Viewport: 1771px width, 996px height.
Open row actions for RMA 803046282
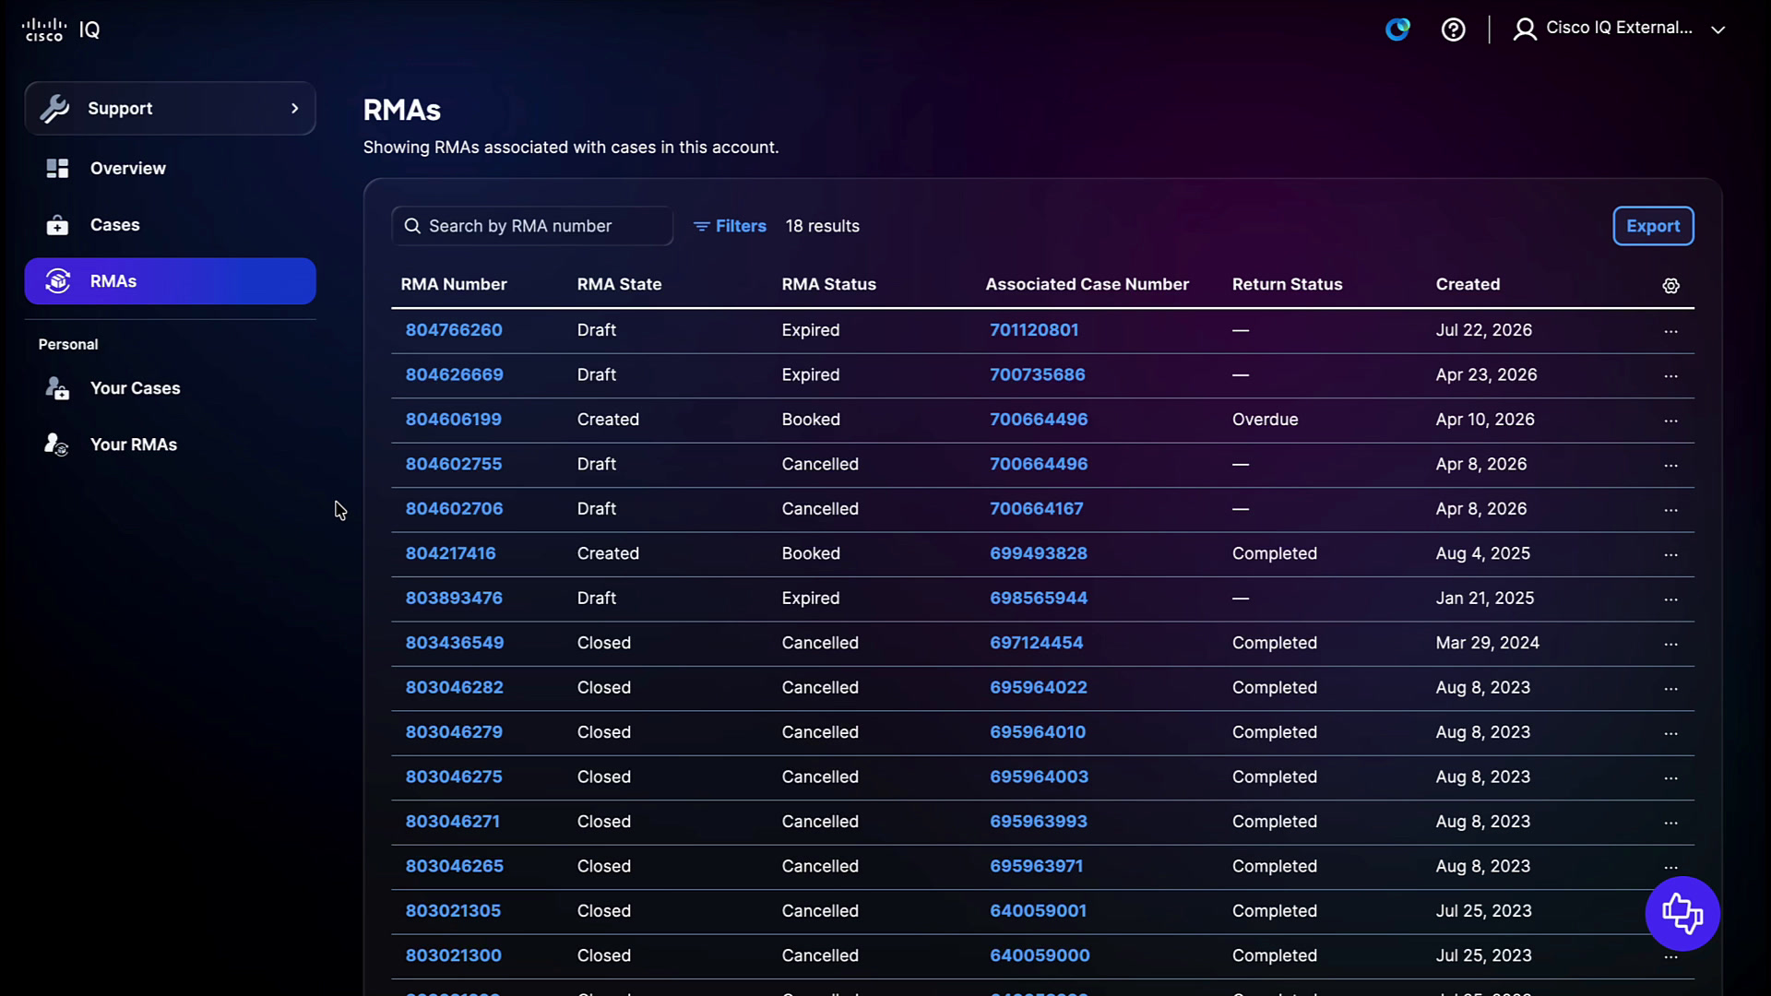click(x=1670, y=689)
